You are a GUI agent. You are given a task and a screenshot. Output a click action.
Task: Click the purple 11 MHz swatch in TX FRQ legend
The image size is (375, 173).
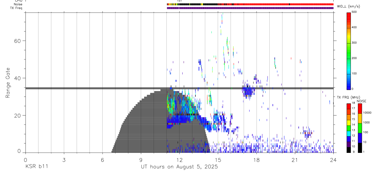[x=348, y=144]
